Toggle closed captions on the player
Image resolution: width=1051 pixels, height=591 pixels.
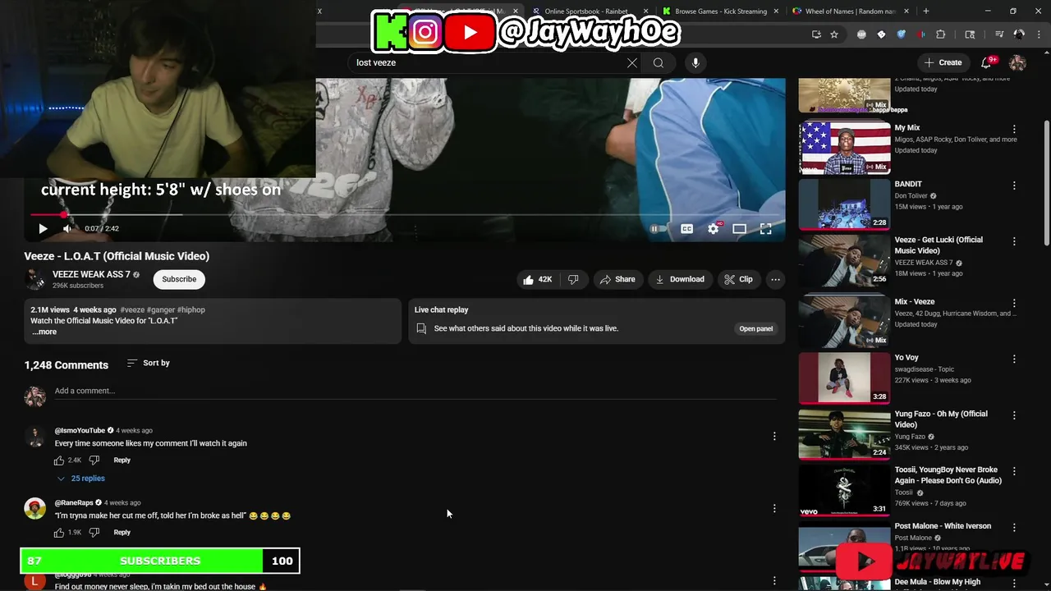[x=686, y=229]
